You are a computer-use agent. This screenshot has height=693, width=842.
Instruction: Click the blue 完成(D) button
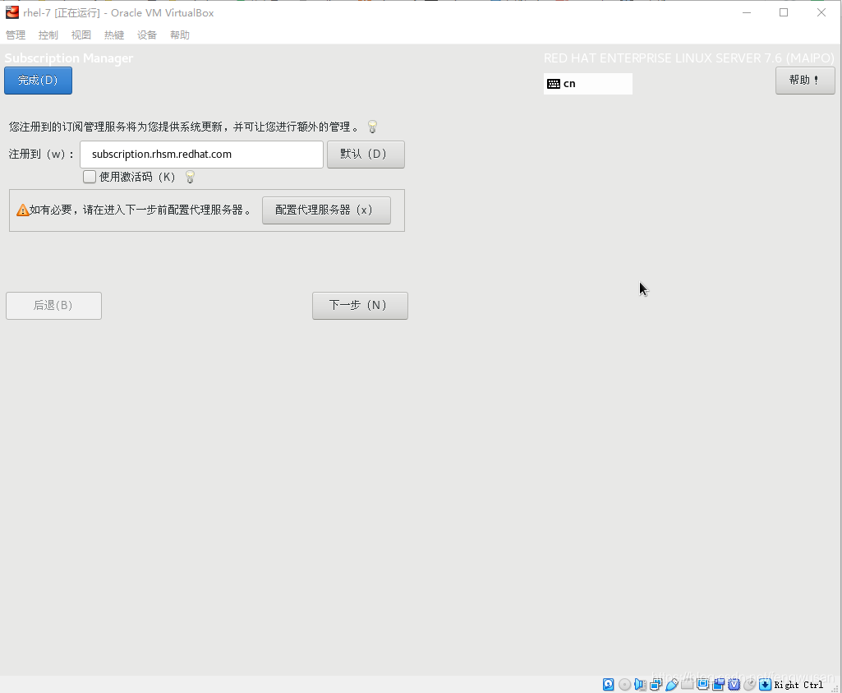click(x=38, y=81)
